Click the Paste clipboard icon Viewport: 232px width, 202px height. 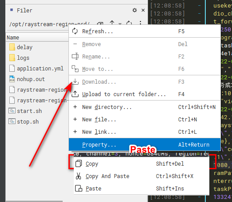(79, 188)
